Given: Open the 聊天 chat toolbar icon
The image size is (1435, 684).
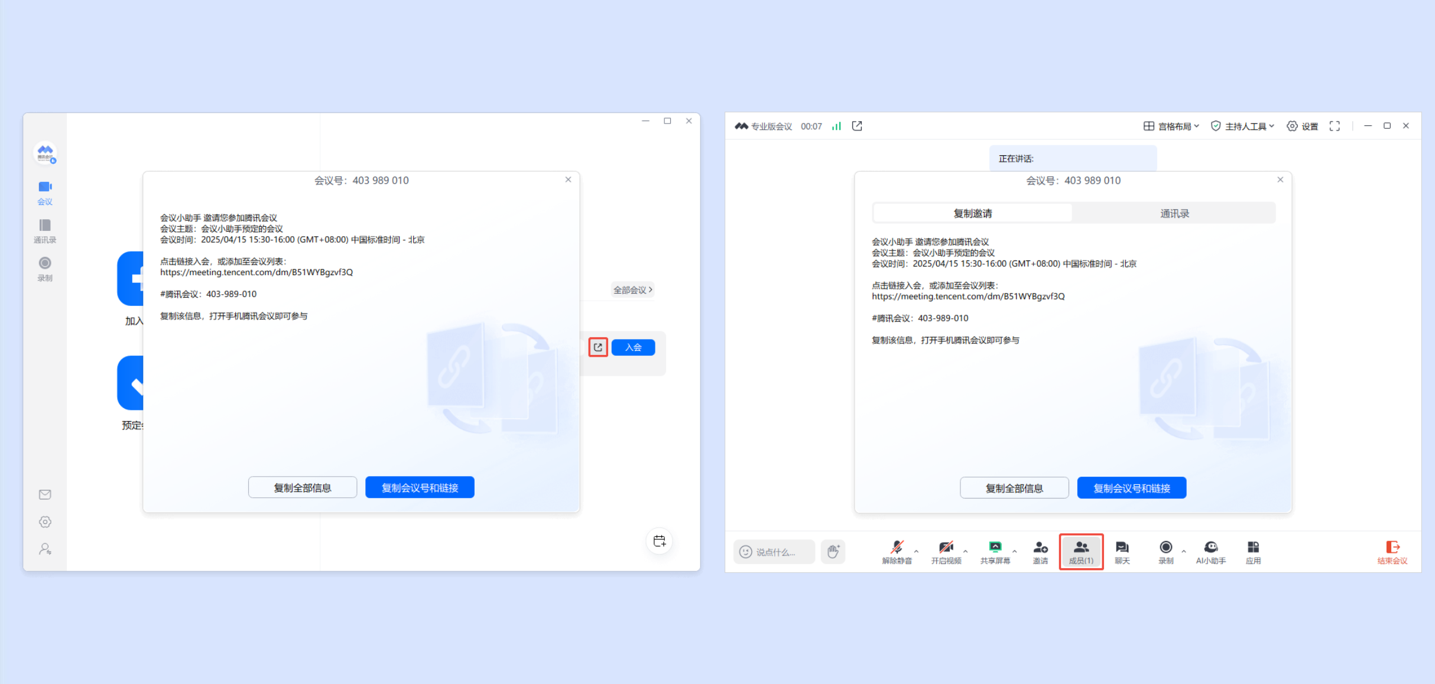Looking at the screenshot, I should click(1122, 552).
